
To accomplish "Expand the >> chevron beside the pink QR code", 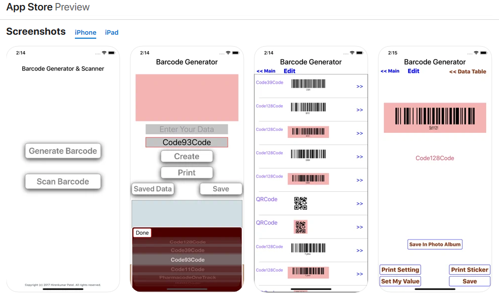I will 360,227.
